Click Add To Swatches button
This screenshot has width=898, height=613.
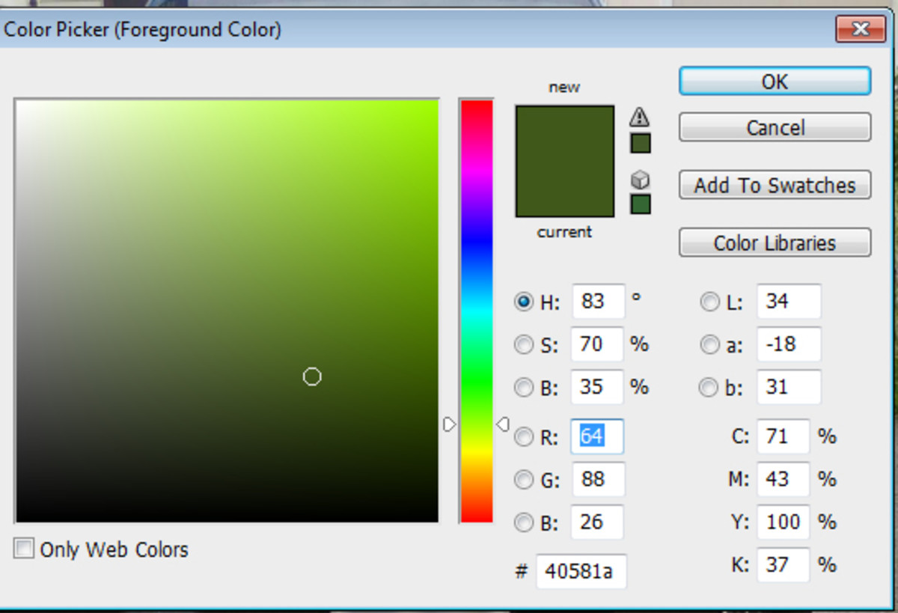pos(774,185)
